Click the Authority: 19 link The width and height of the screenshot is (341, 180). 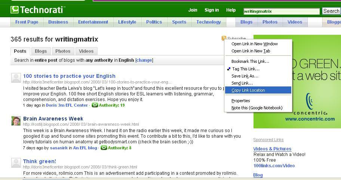coord(112,105)
